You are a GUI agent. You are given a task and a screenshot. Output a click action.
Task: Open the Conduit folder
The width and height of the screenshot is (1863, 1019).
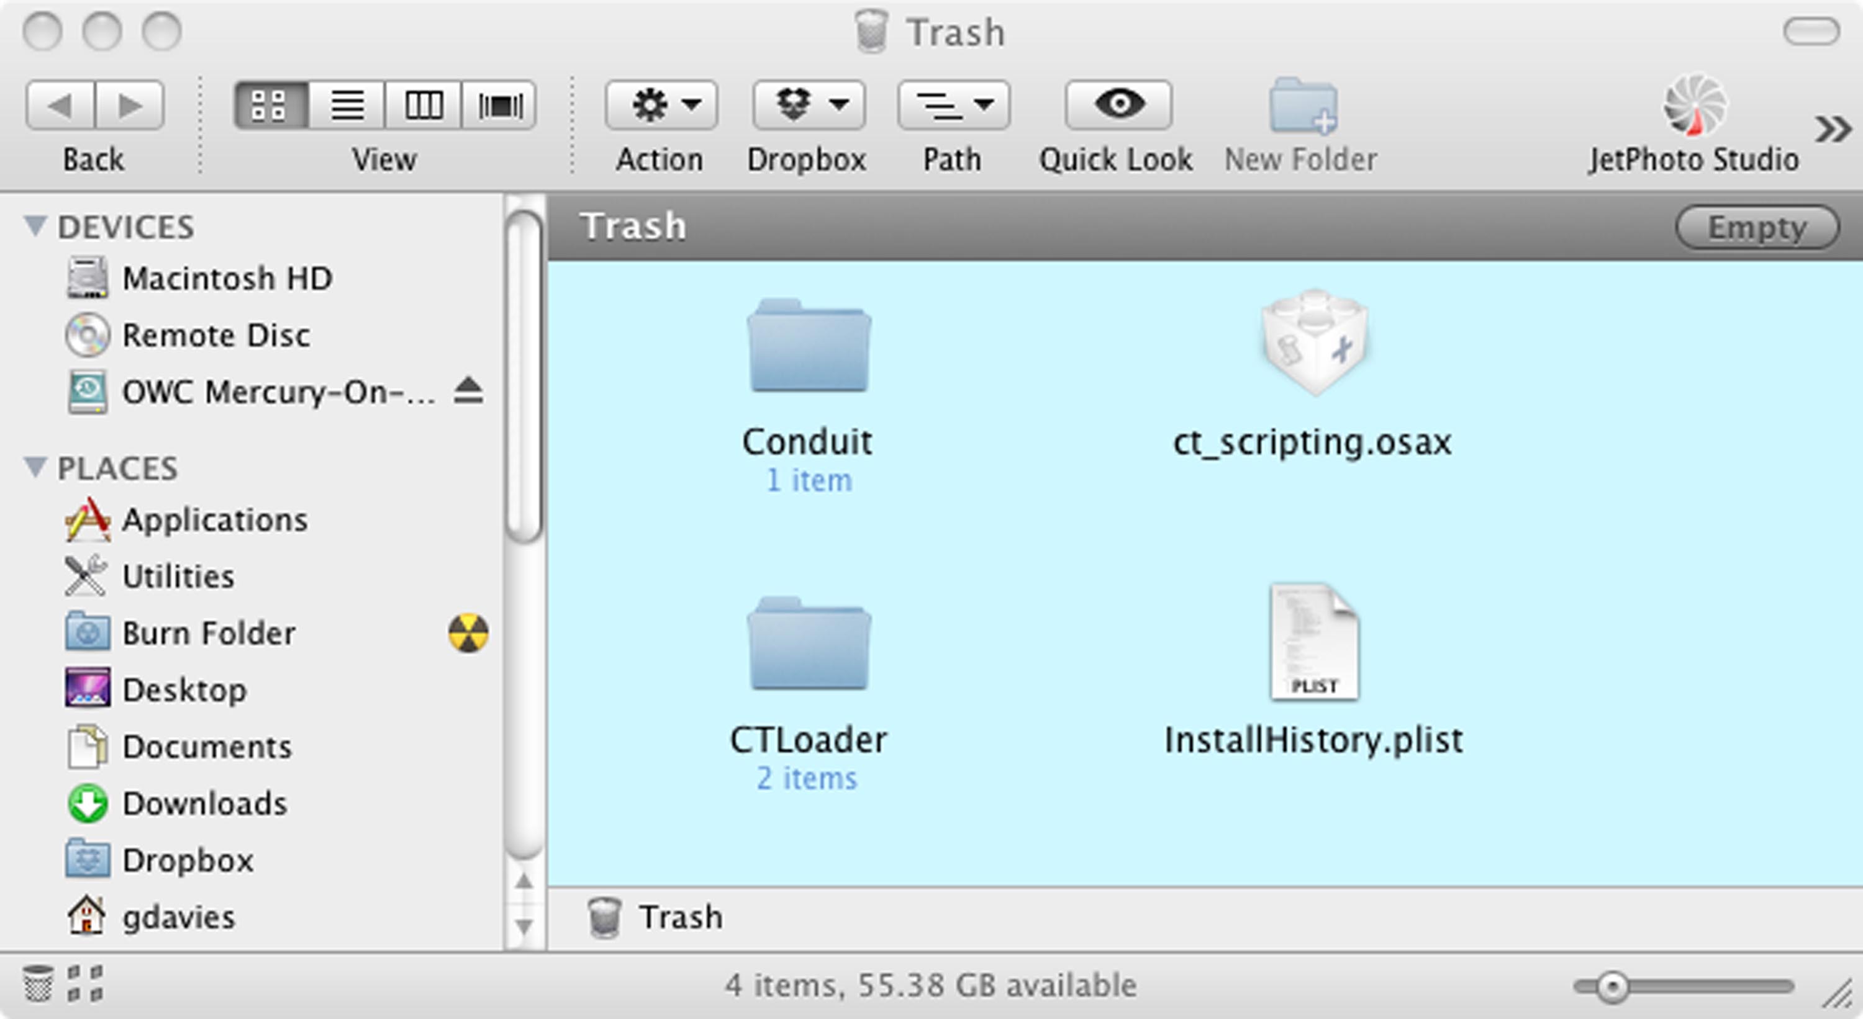click(x=809, y=348)
